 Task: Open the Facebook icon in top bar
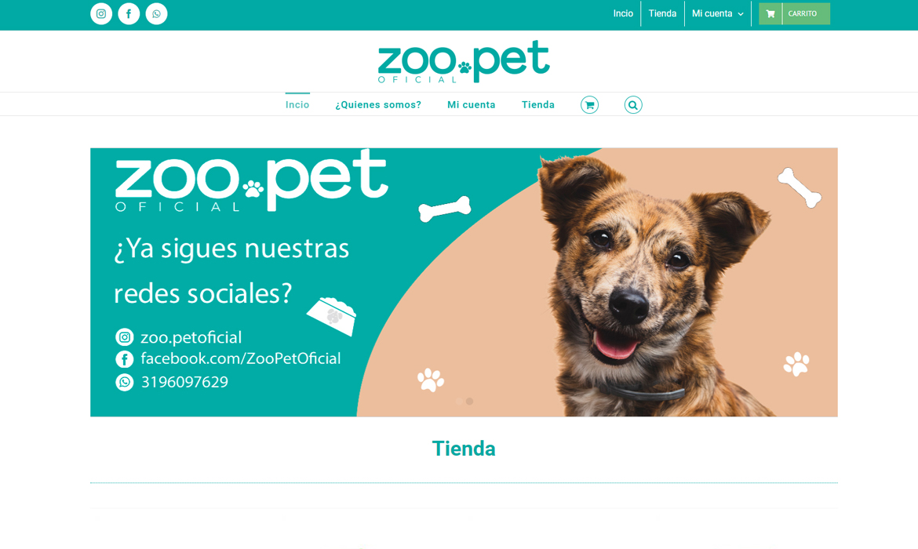(x=129, y=13)
